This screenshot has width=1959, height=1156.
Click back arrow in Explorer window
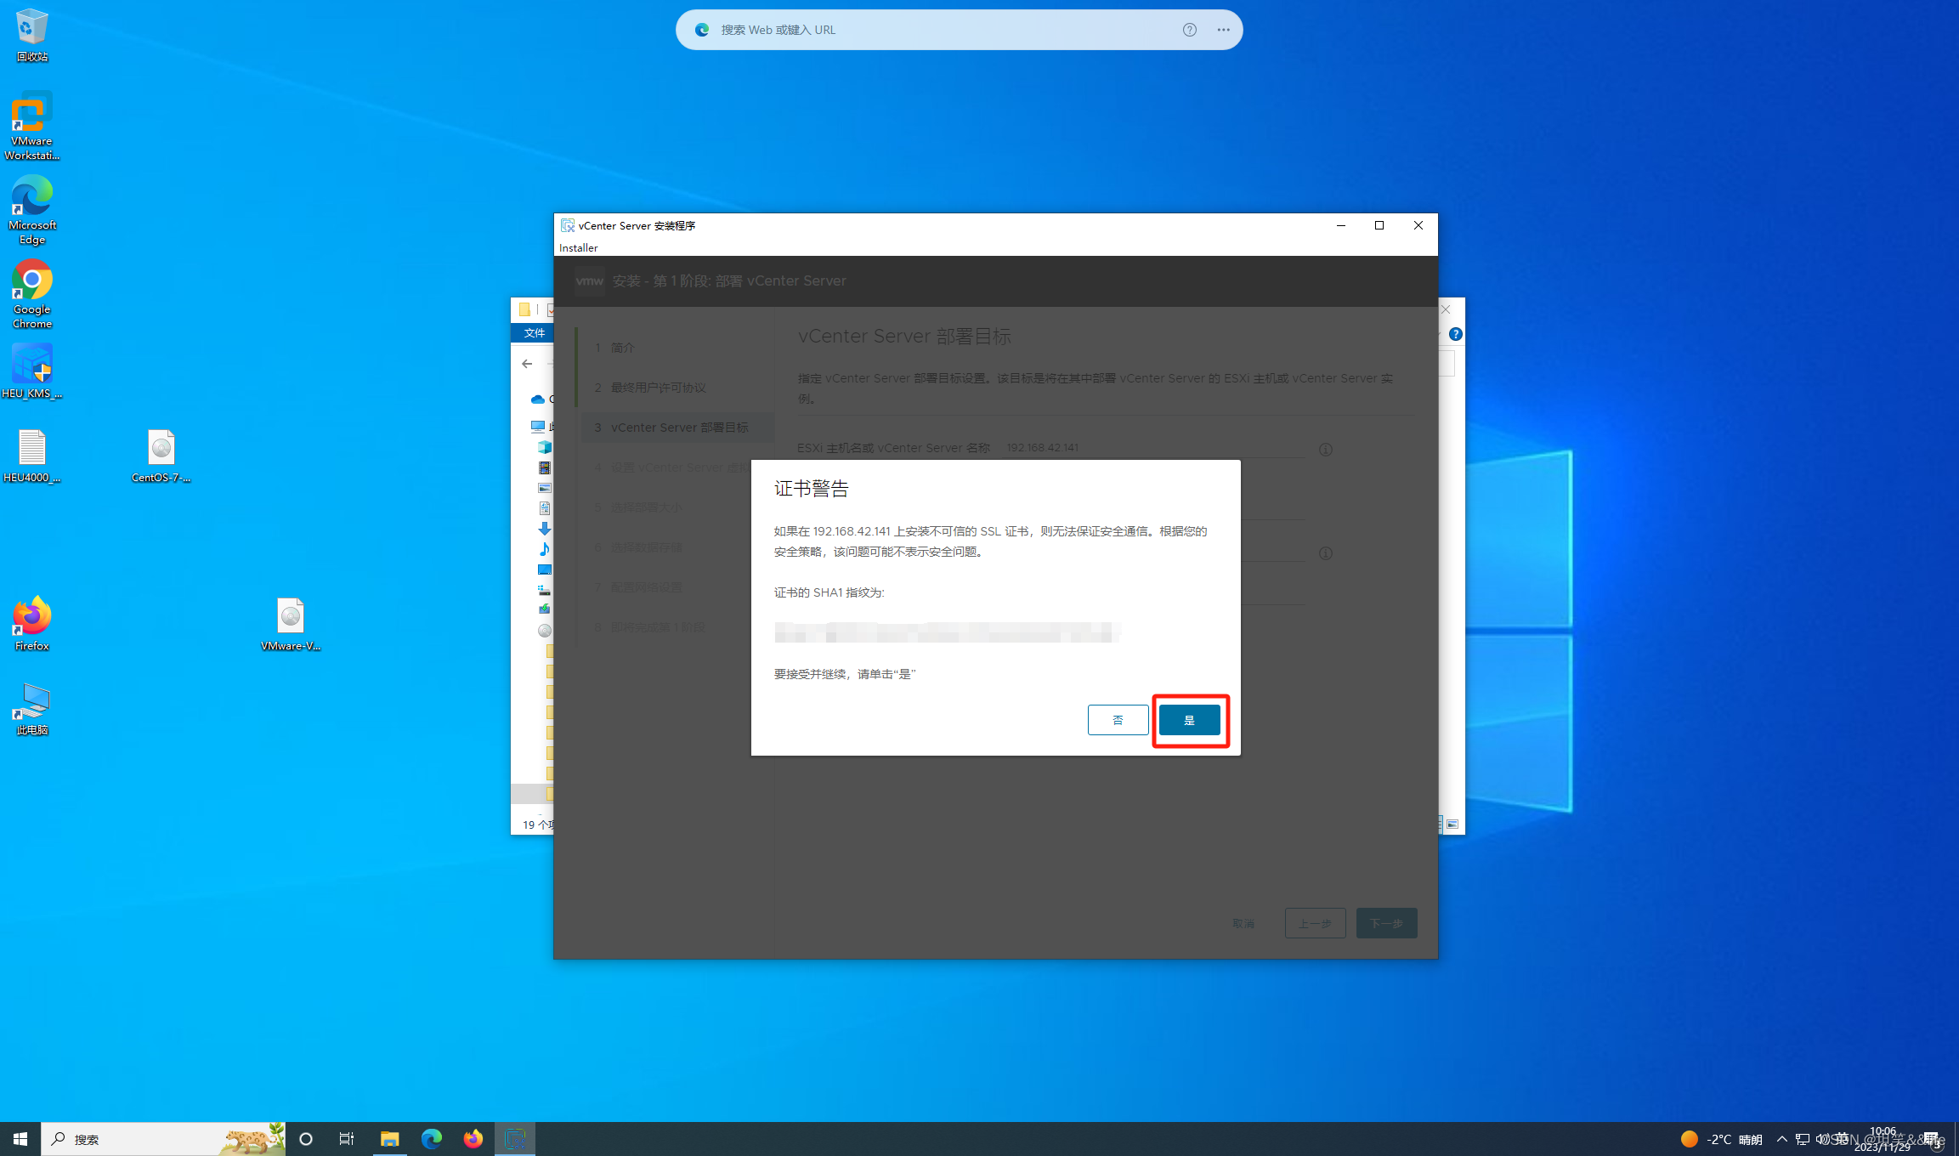(527, 364)
